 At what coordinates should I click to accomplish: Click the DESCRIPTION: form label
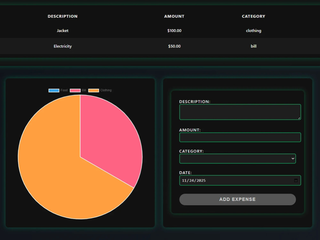[x=195, y=102]
